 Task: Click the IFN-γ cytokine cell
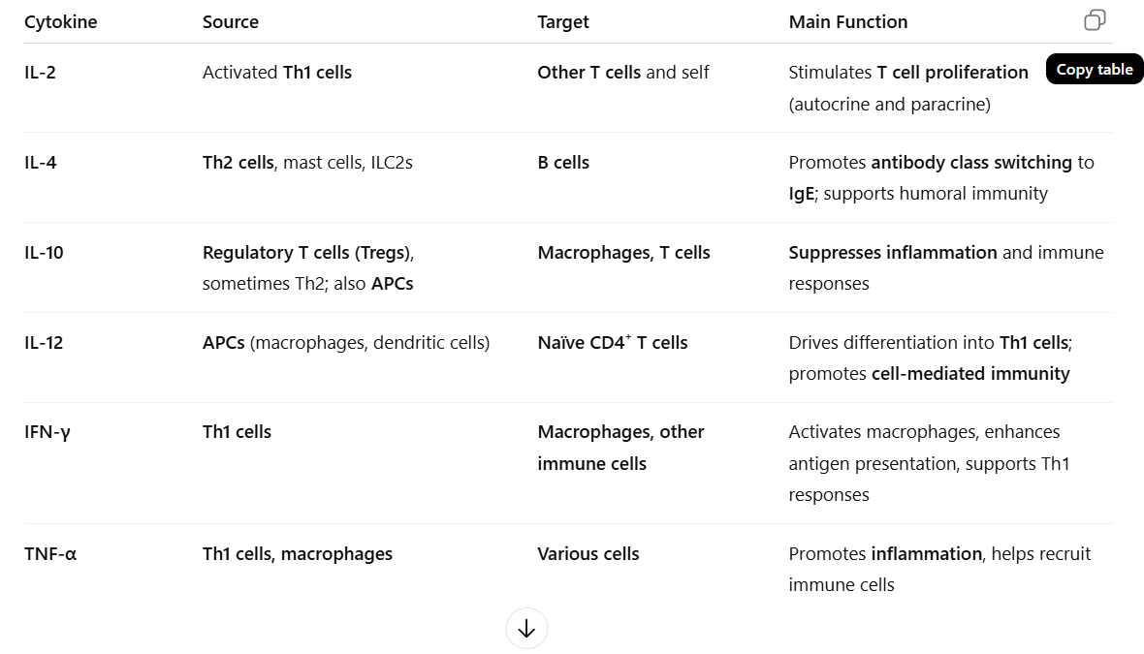[x=48, y=432]
